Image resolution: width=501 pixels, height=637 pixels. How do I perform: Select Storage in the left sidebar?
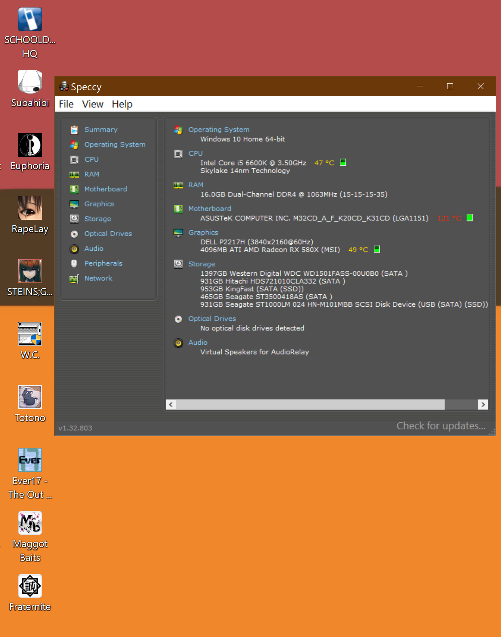click(98, 219)
